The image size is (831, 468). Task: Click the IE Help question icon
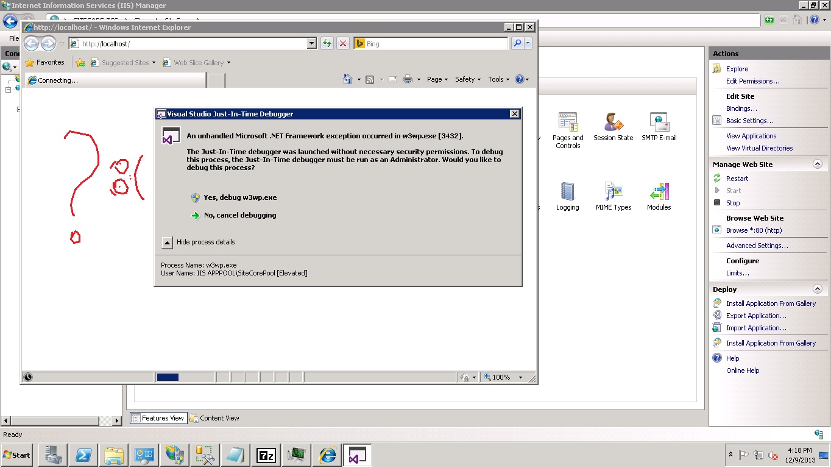[520, 79]
